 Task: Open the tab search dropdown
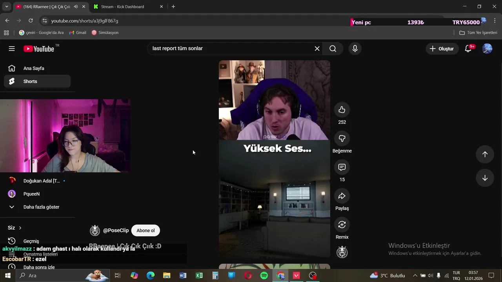[6, 7]
